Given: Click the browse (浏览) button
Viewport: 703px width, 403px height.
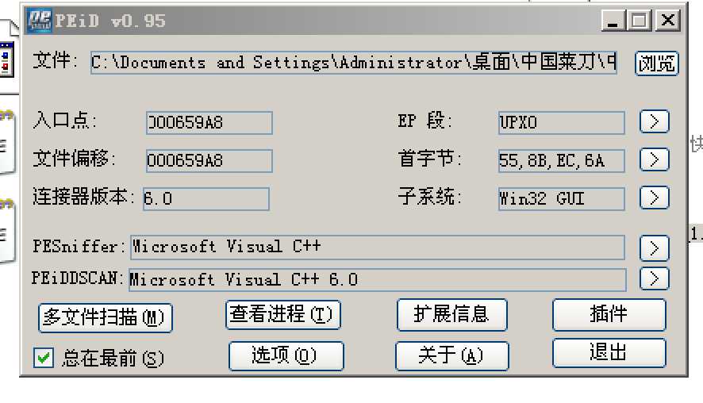Looking at the screenshot, I should coord(656,63).
